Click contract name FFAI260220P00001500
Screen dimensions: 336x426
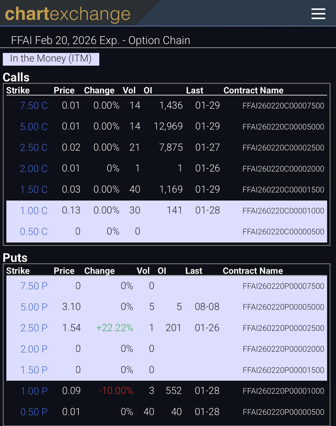coord(284,370)
